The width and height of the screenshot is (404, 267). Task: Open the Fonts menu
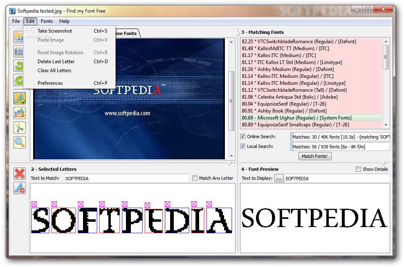pyautogui.click(x=47, y=21)
